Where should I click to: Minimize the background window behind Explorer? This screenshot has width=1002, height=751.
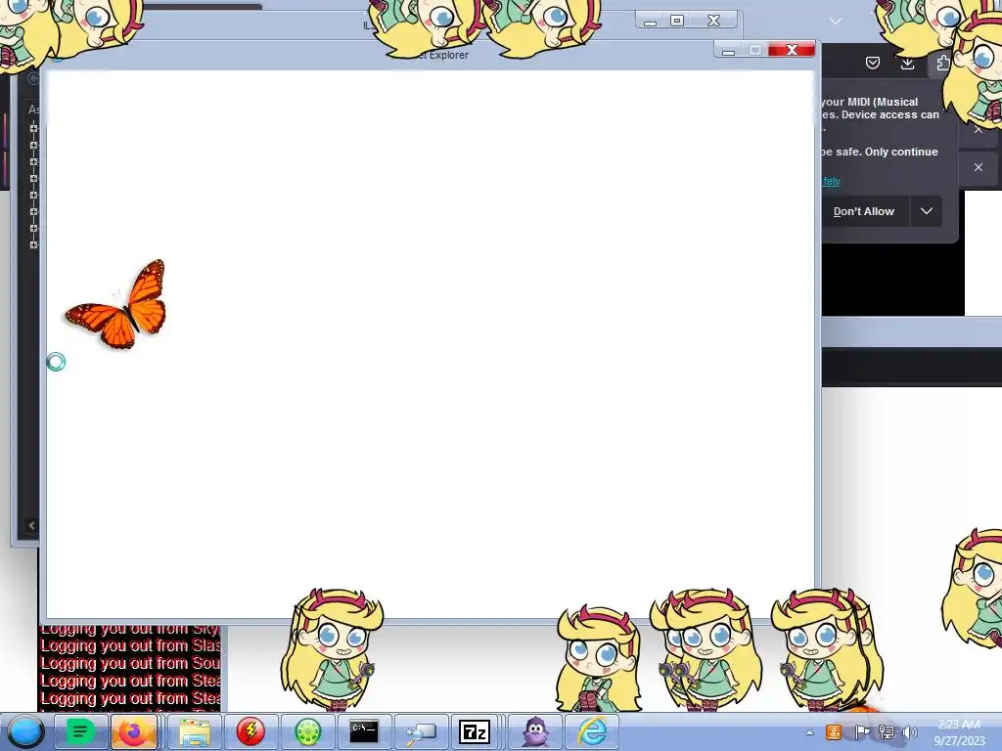[x=650, y=21]
